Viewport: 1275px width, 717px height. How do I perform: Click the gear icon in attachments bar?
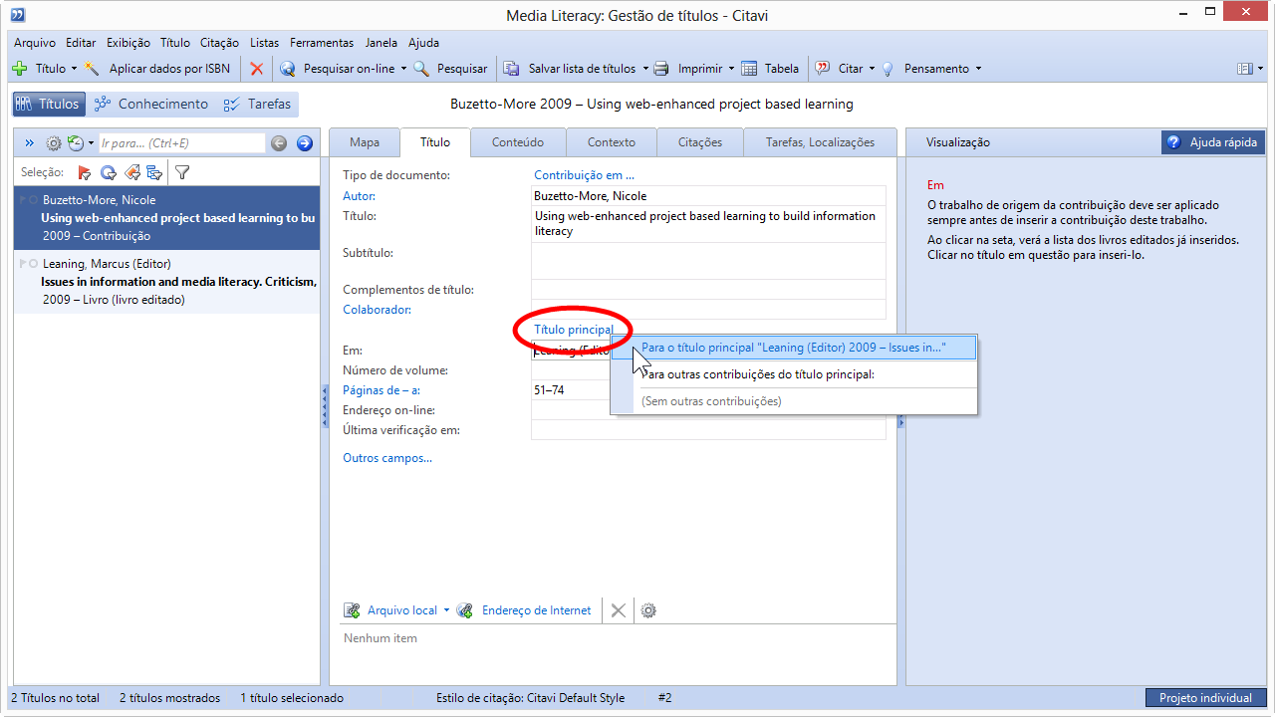648,610
